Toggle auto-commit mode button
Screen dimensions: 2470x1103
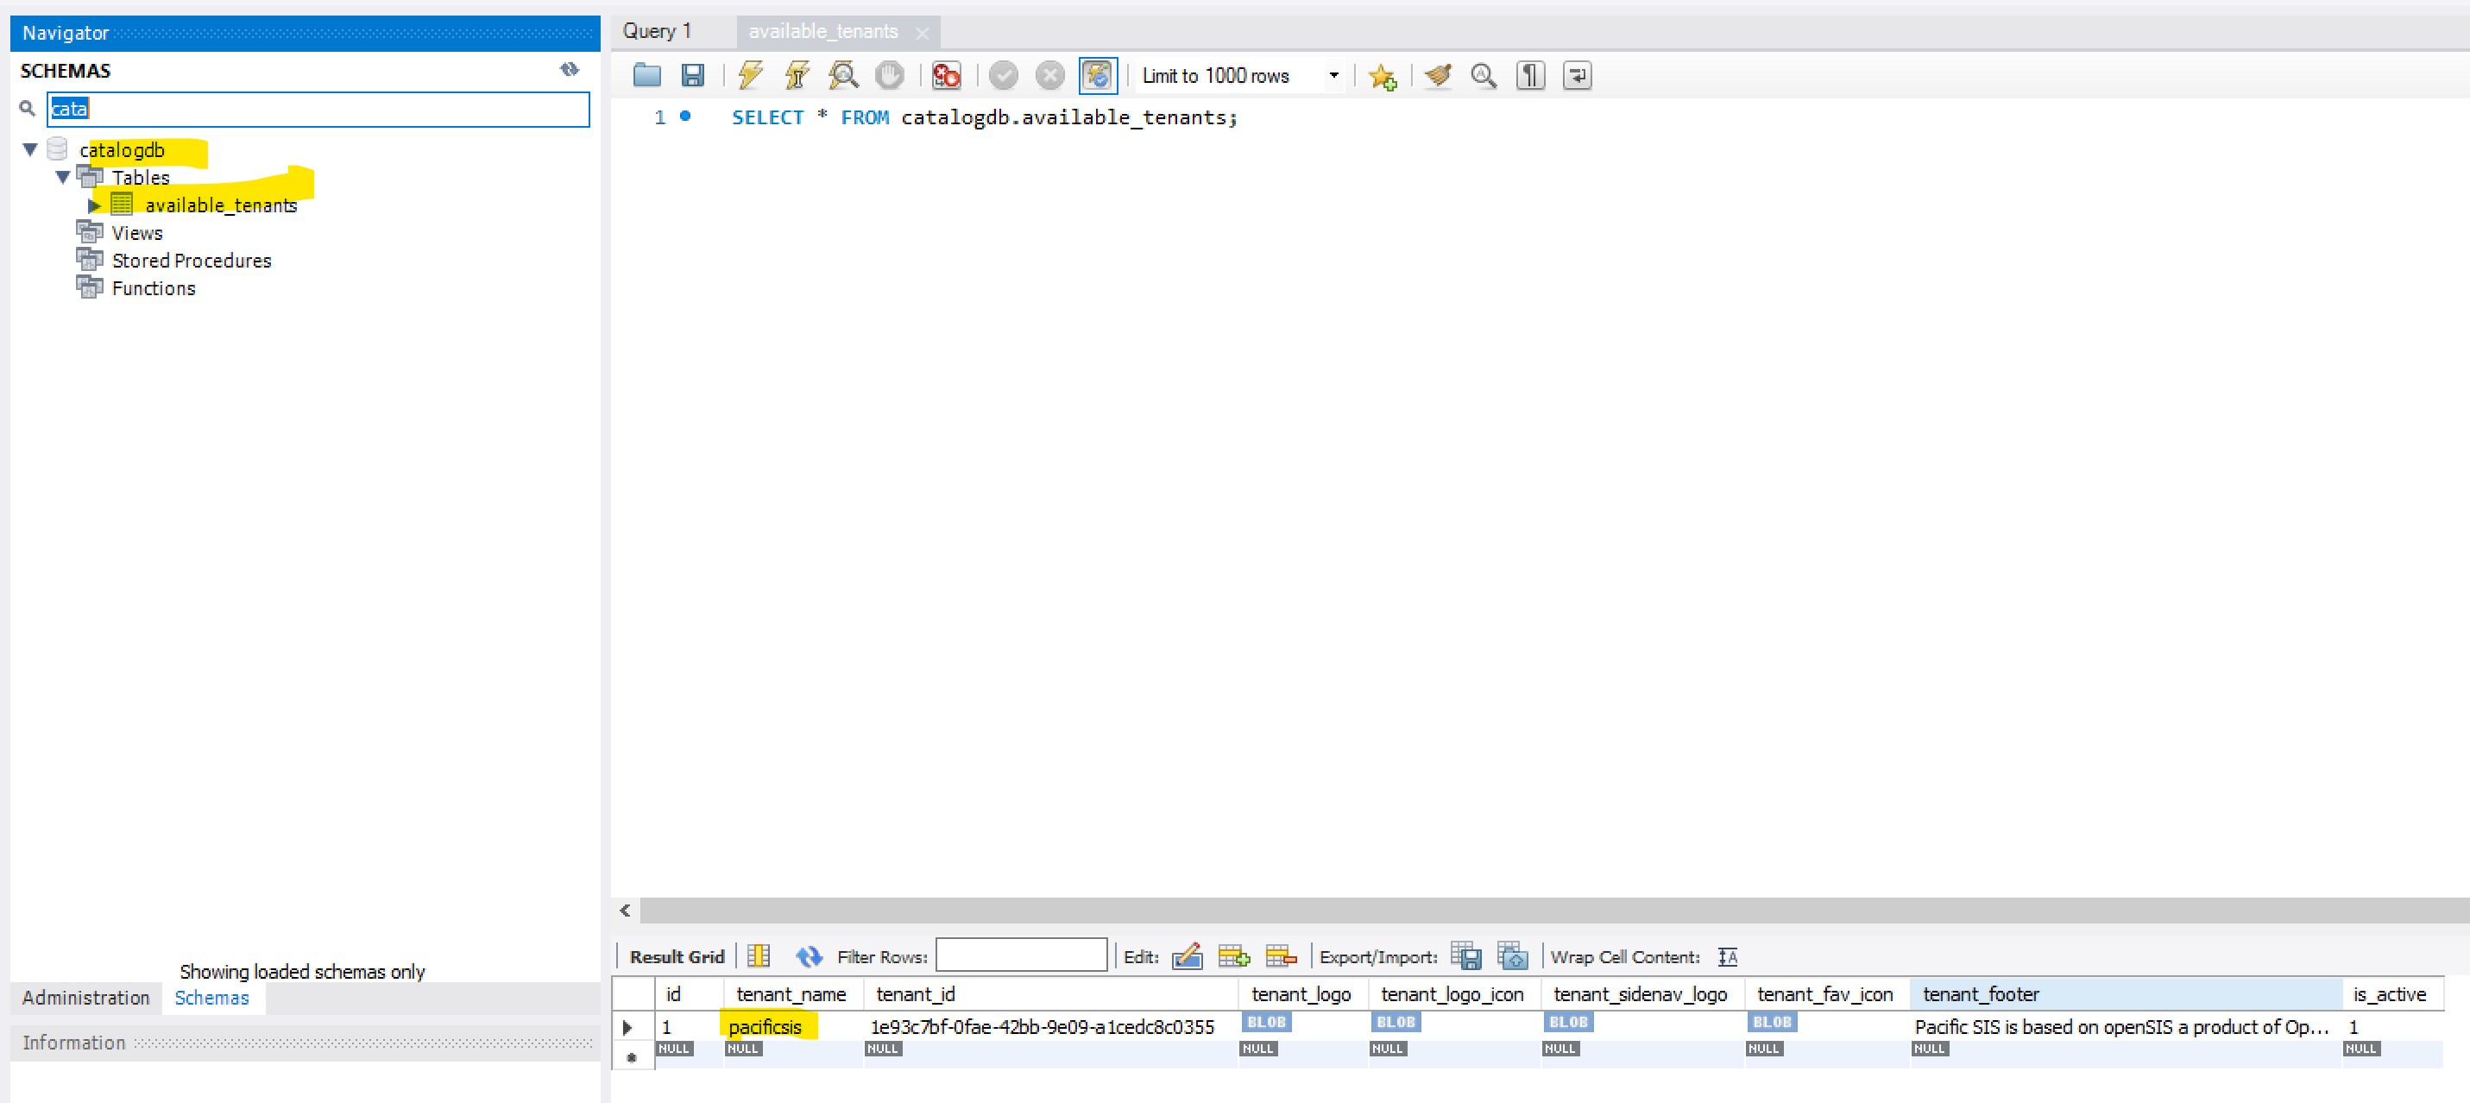tap(1097, 75)
